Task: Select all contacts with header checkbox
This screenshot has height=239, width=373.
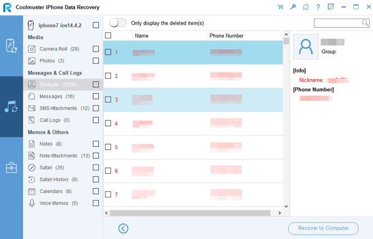Action: 108,35
